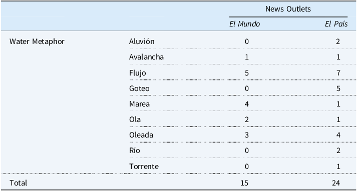Click the Torrente row label
Image resolution: width=357 pixels, height=191 pixels.
pos(144,166)
